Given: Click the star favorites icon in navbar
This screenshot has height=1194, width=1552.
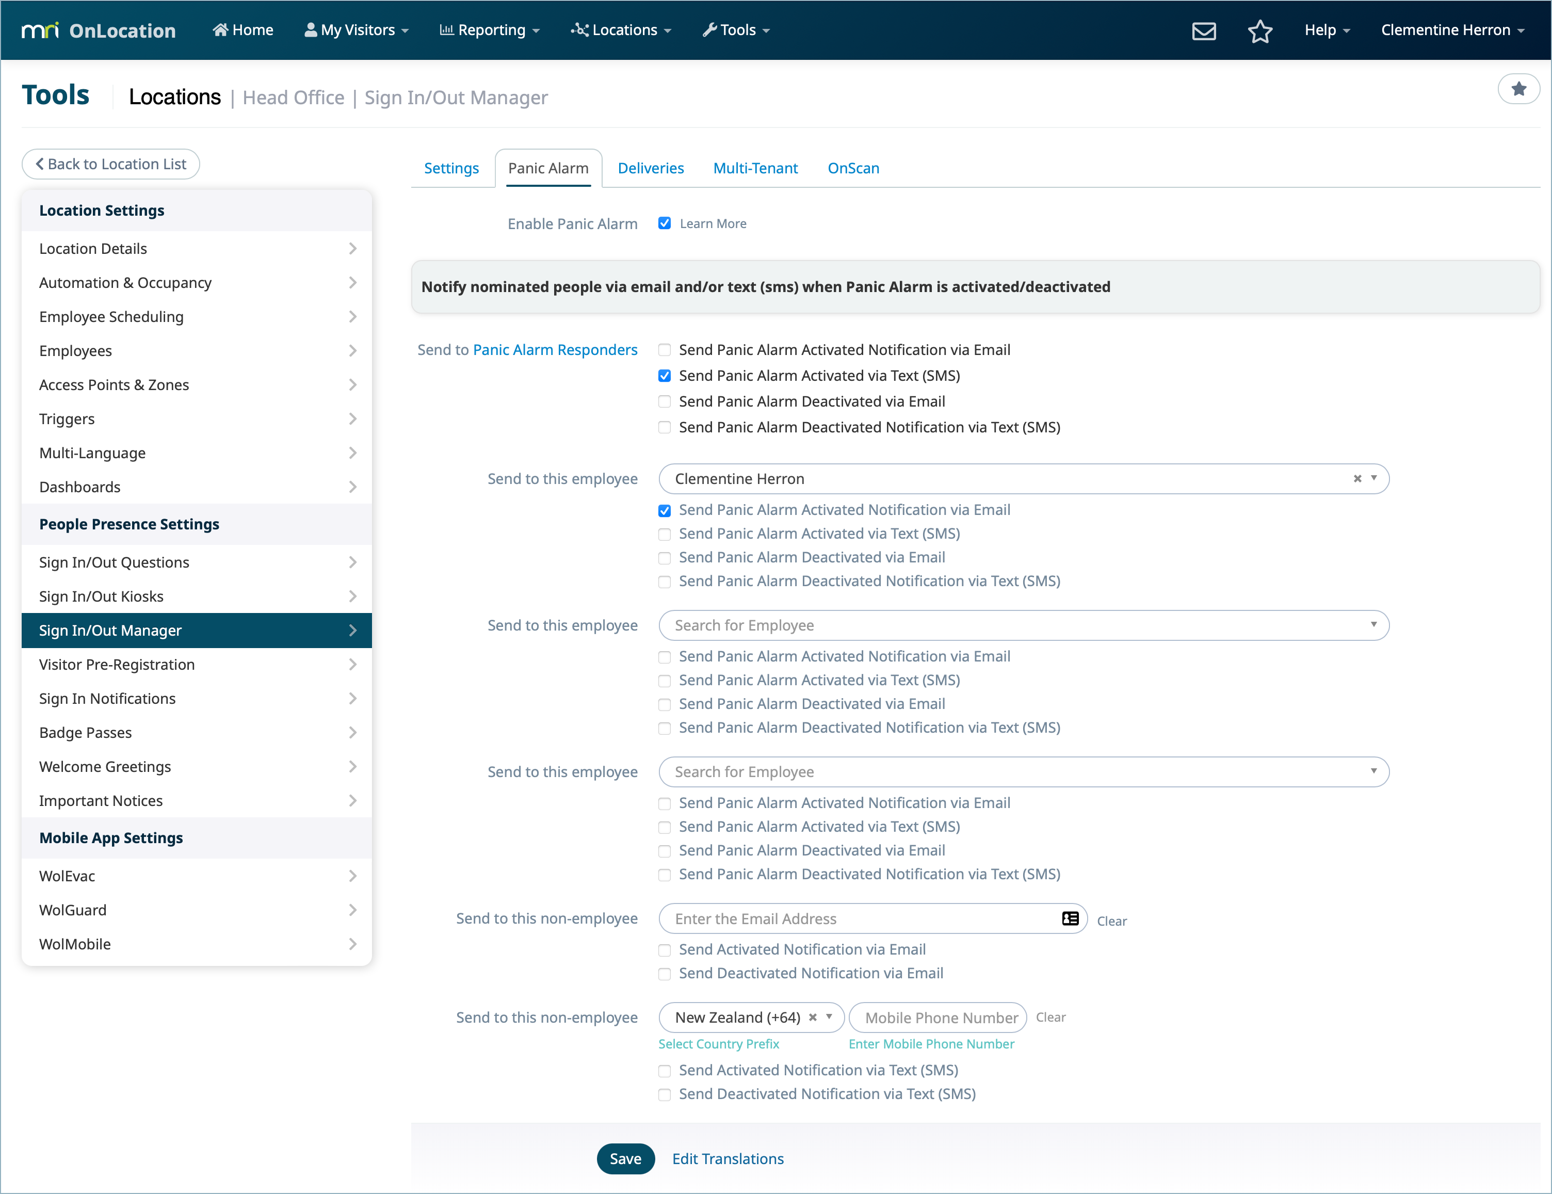Looking at the screenshot, I should pyautogui.click(x=1259, y=30).
